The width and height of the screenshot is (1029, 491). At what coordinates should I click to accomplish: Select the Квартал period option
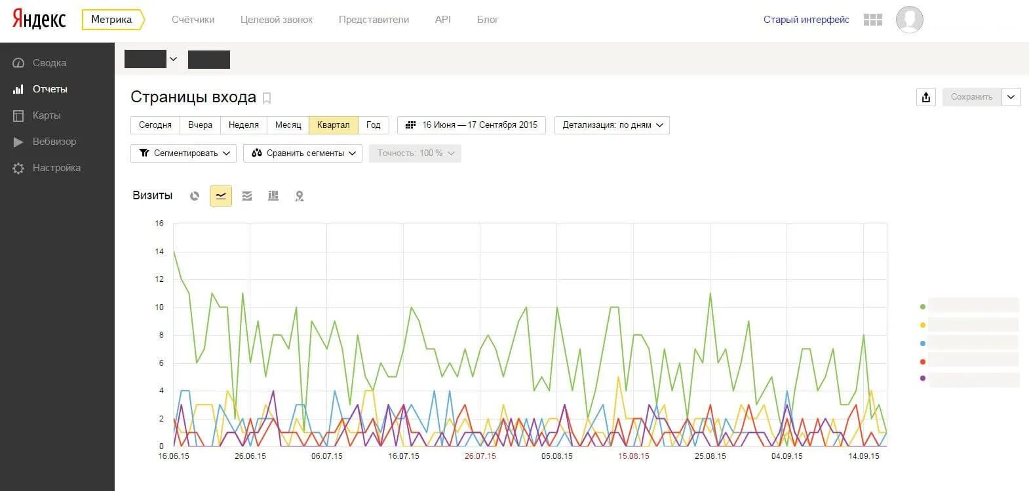click(x=334, y=125)
